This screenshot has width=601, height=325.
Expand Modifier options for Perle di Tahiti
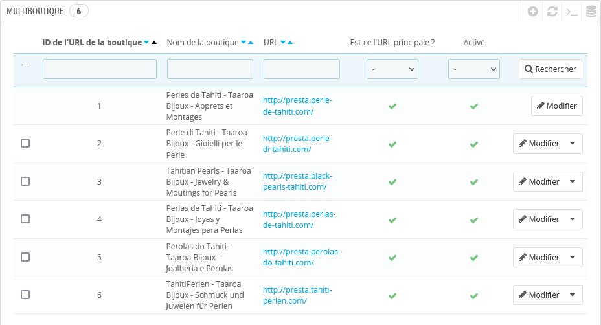tap(573, 143)
